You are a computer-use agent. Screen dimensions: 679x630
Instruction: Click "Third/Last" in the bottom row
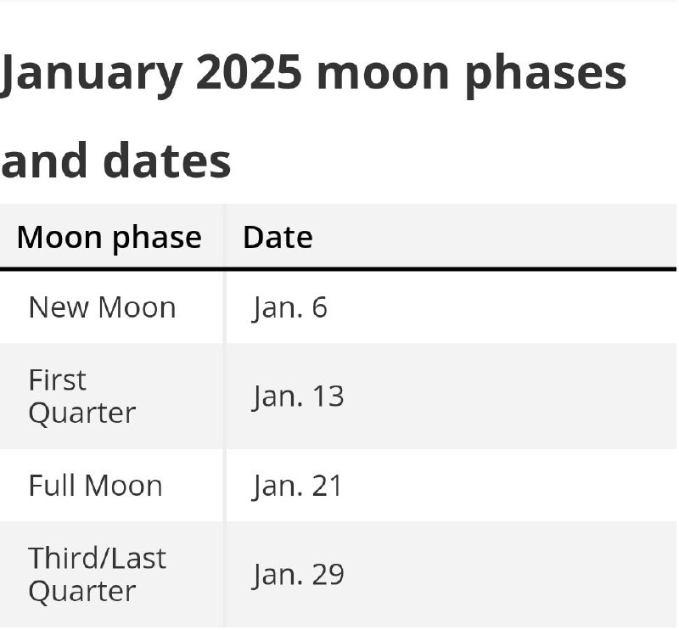tap(97, 558)
